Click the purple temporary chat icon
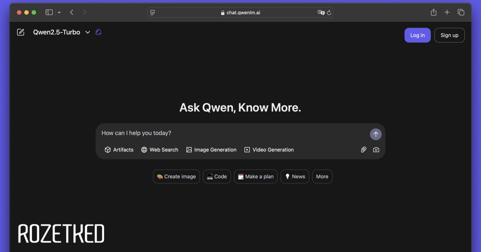The height and width of the screenshot is (252, 481). 99,32
